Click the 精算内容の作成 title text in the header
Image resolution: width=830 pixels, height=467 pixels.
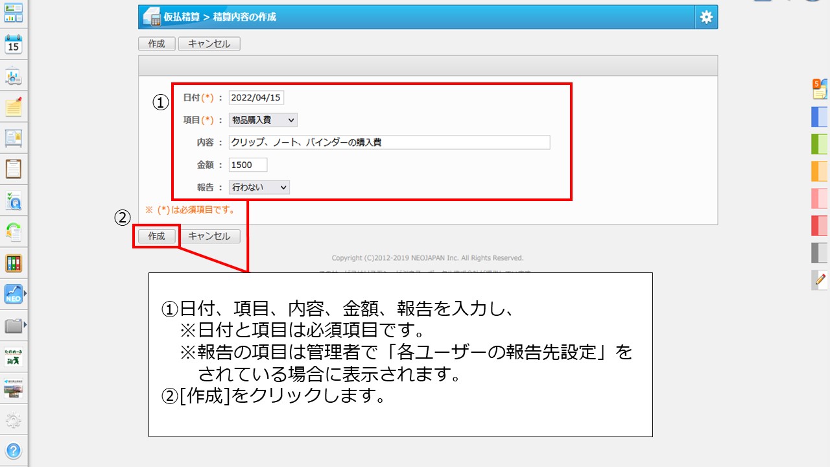point(244,18)
